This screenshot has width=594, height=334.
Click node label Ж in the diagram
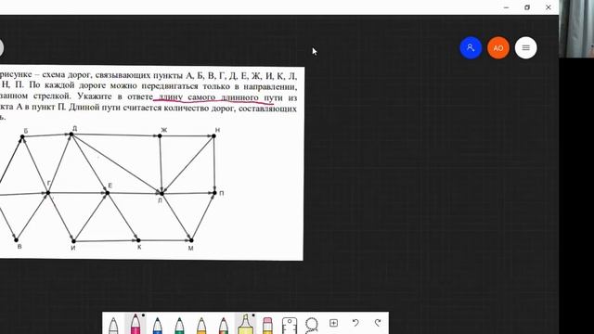click(x=164, y=130)
